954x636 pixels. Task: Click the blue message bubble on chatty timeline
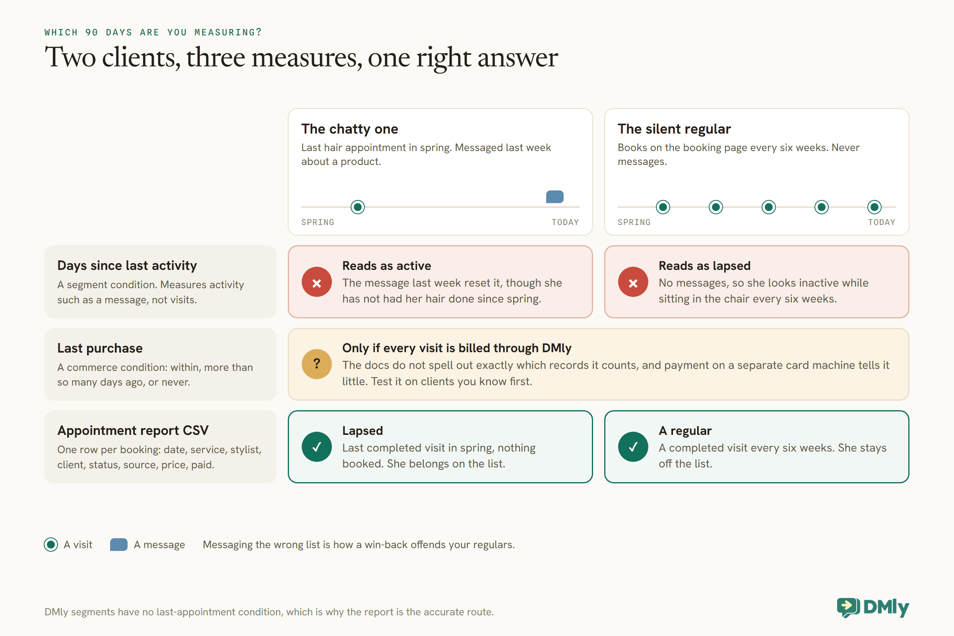point(555,197)
